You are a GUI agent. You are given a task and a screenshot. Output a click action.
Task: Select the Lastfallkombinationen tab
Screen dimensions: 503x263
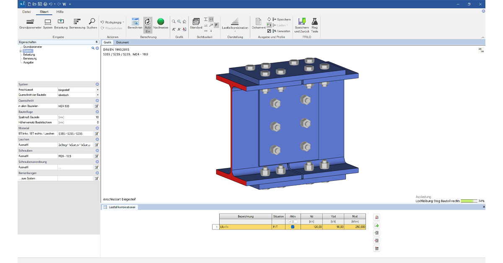point(120,207)
